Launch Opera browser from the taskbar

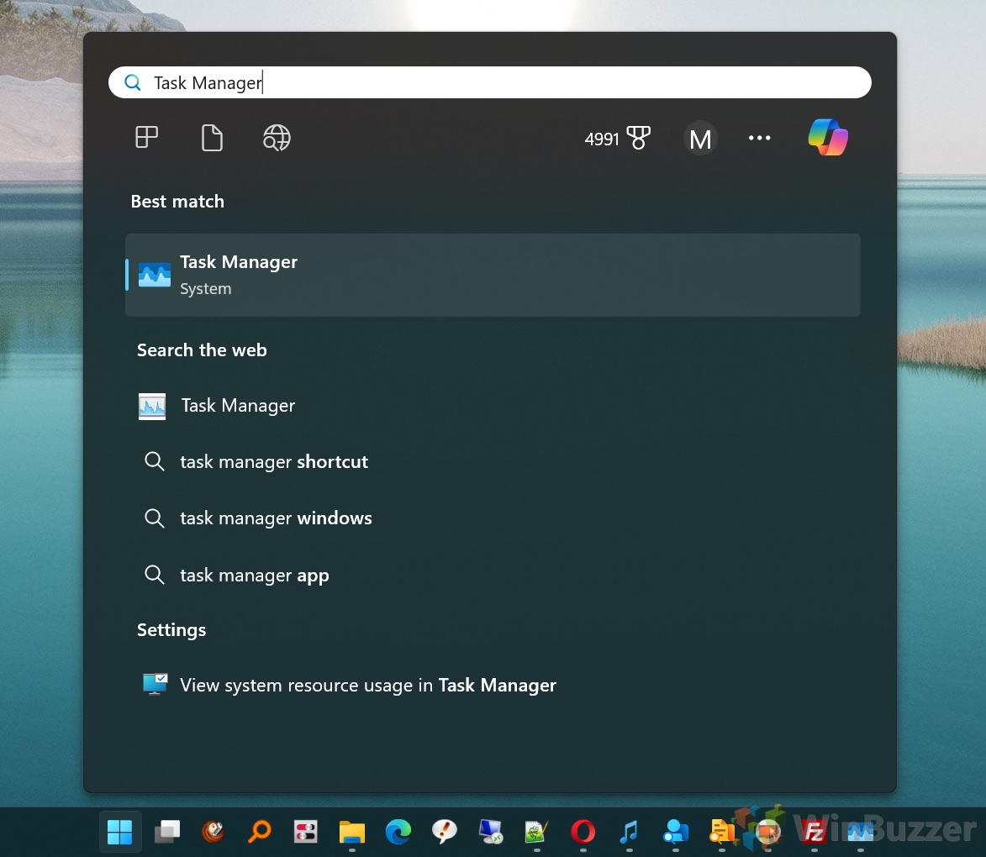click(583, 832)
